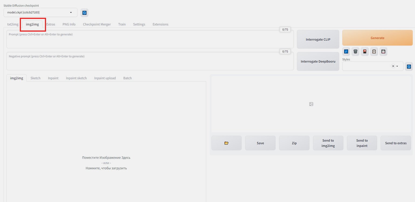The image size is (415, 202).
Task: Refresh the Styles list
Action: pos(409,66)
